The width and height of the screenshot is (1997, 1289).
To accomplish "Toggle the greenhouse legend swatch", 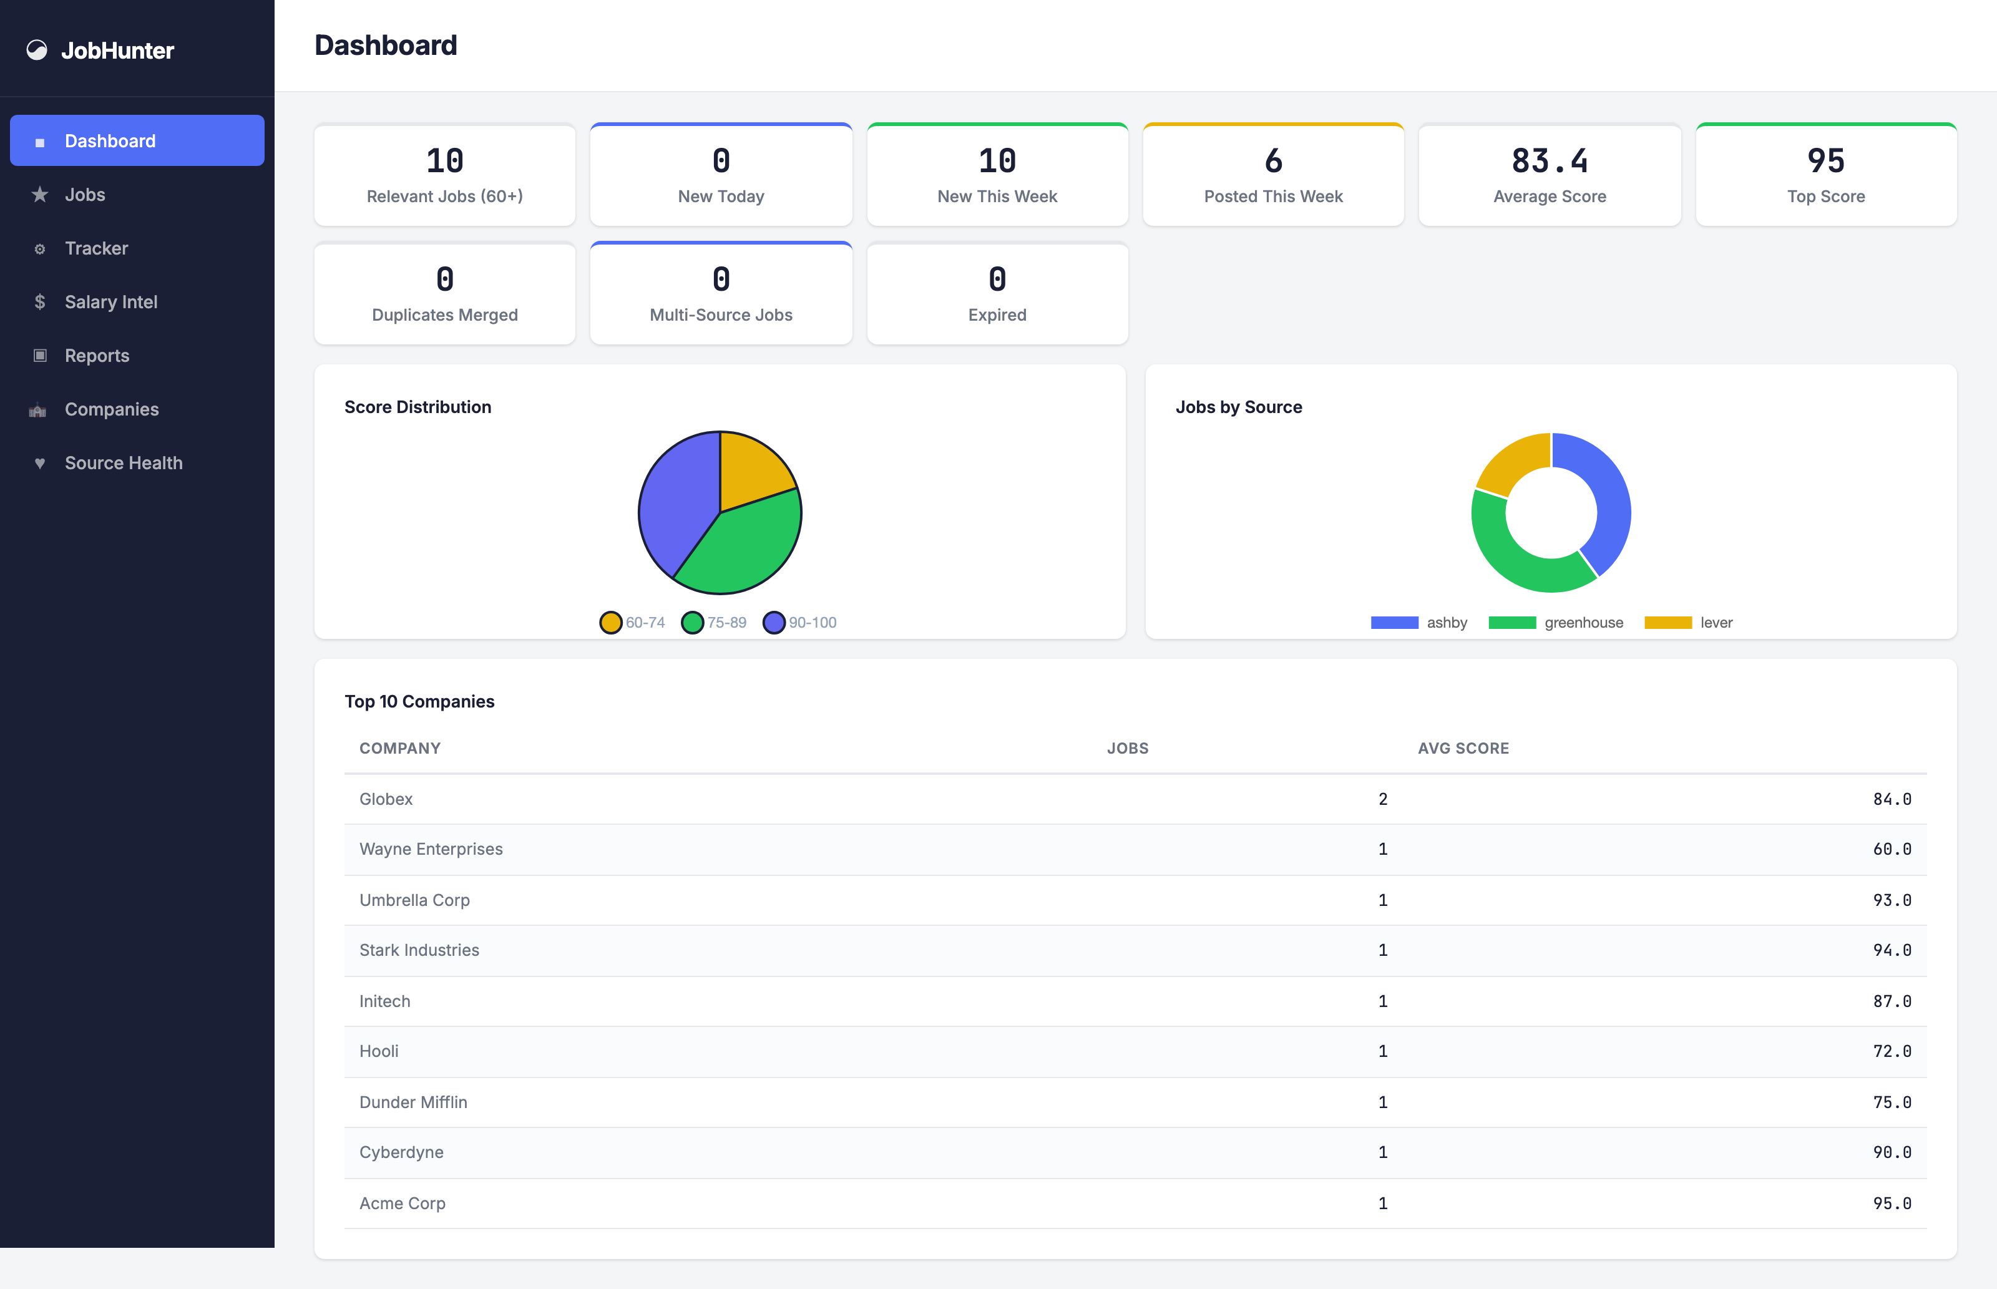I will (1512, 623).
